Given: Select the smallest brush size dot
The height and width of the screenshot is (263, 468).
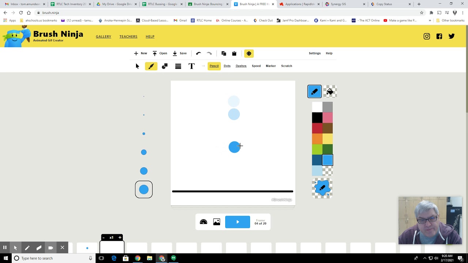Looking at the screenshot, I should point(144,96).
